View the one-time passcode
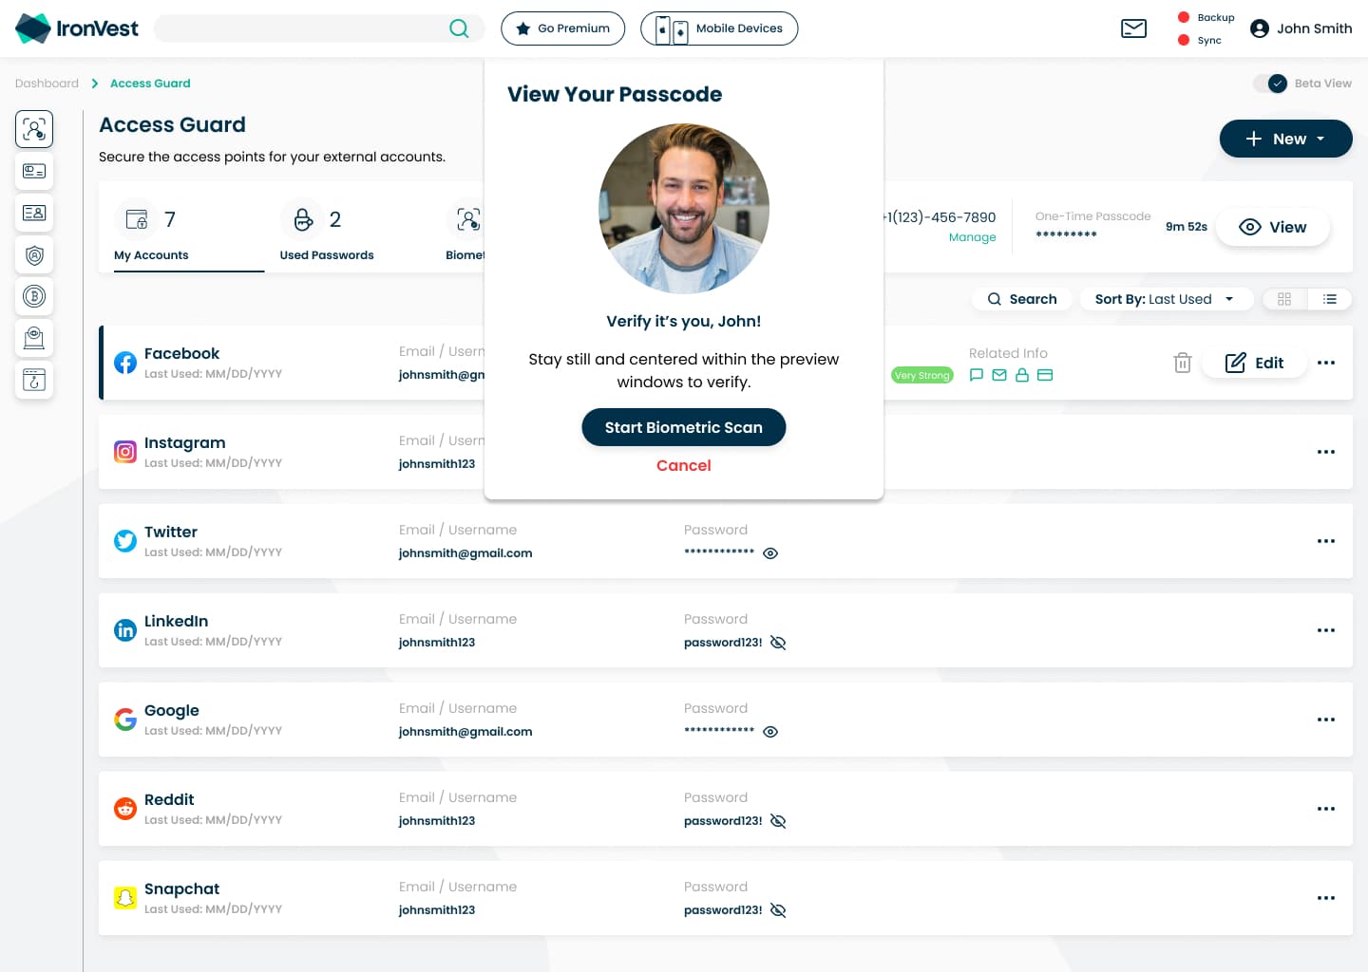This screenshot has height=972, width=1368. pos(1273,227)
